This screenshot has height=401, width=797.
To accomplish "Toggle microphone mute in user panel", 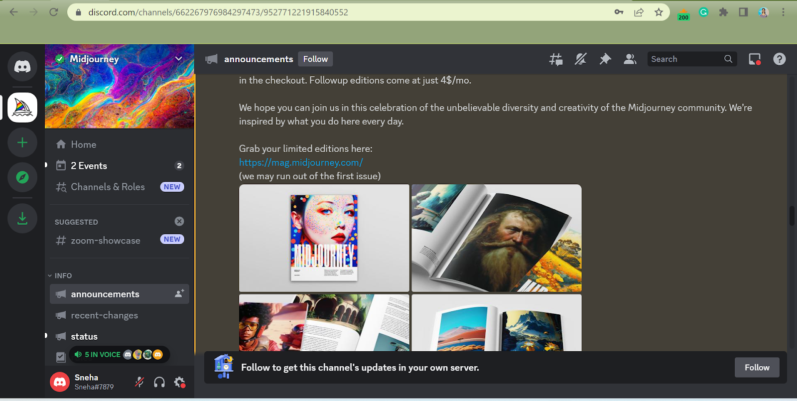I will 139,382.
